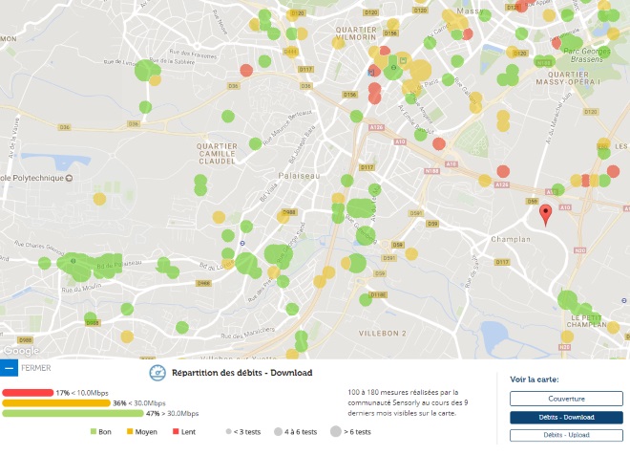The image size is (630, 455).
Task: Click the orange Moyen legend swatch
Action: coord(129,431)
